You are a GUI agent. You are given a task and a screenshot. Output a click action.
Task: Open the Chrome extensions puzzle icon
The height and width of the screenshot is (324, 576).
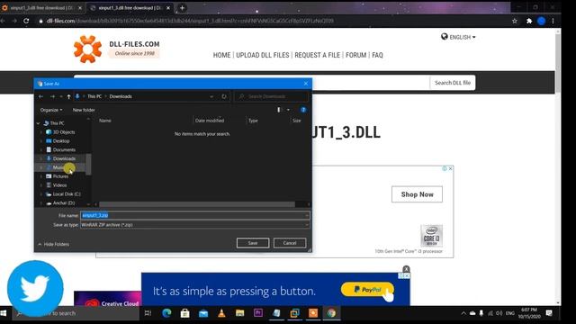tap(529, 21)
